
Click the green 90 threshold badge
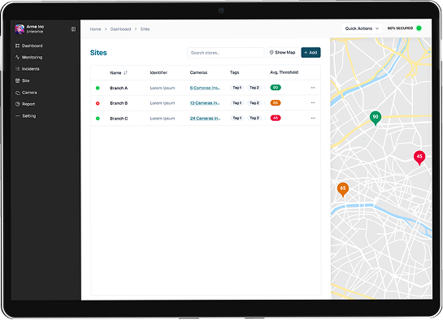[276, 88]
